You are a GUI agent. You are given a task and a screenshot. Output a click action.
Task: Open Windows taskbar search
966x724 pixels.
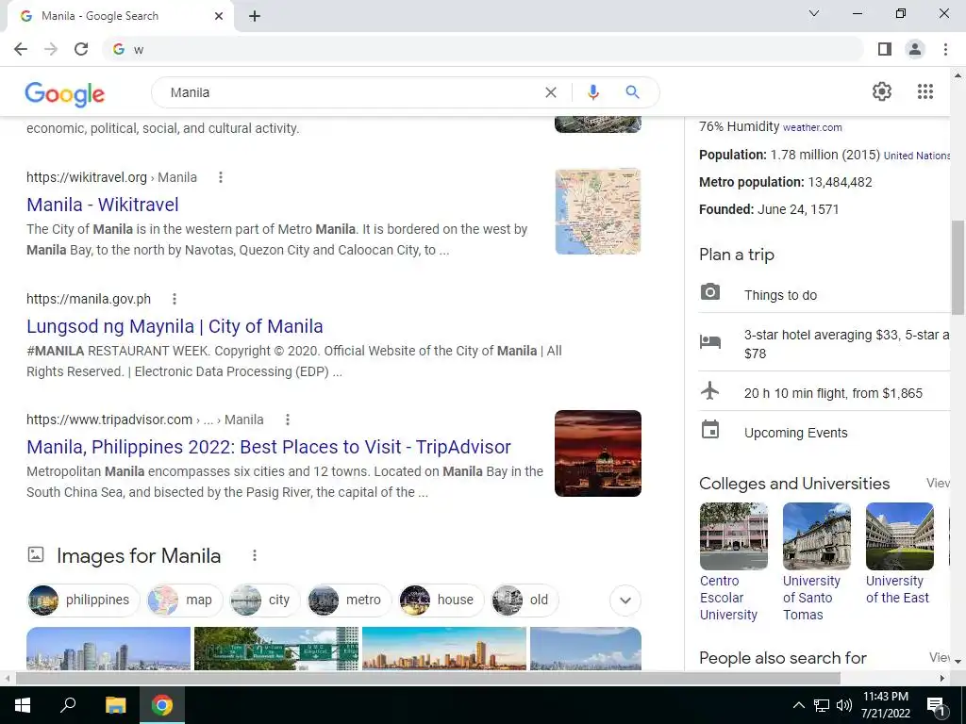(68, 705)
